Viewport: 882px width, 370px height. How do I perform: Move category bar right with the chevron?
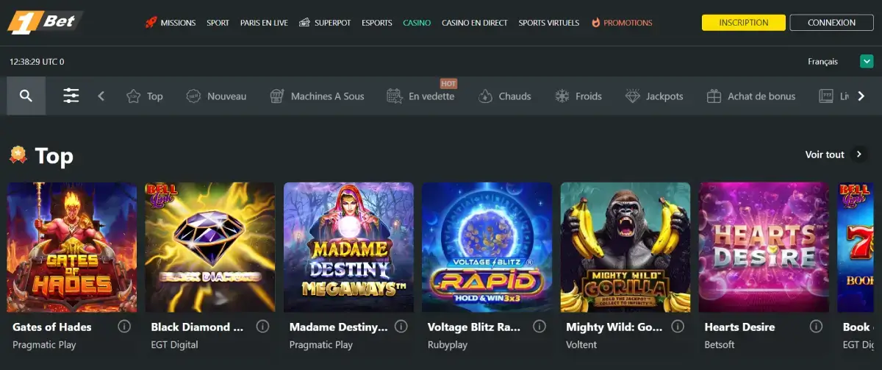(x=861, y=96)
